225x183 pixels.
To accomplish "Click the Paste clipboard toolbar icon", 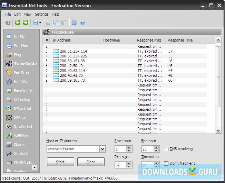I will coord(64,22).
